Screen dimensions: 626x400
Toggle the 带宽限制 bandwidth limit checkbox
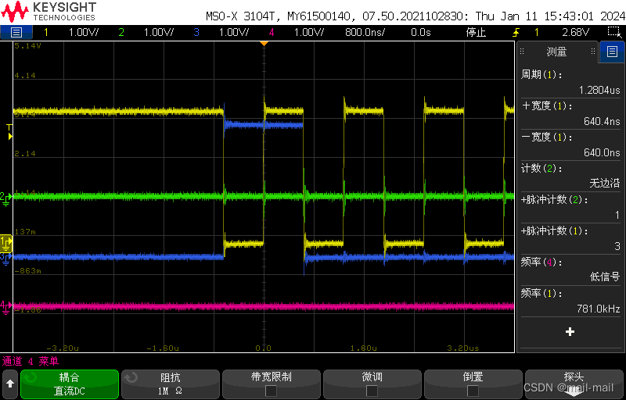(x=271, y=391)
